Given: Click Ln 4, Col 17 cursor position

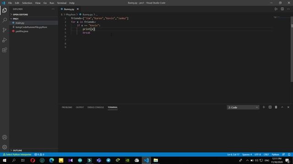Looking at the screenshot, I should pos(233,154).
